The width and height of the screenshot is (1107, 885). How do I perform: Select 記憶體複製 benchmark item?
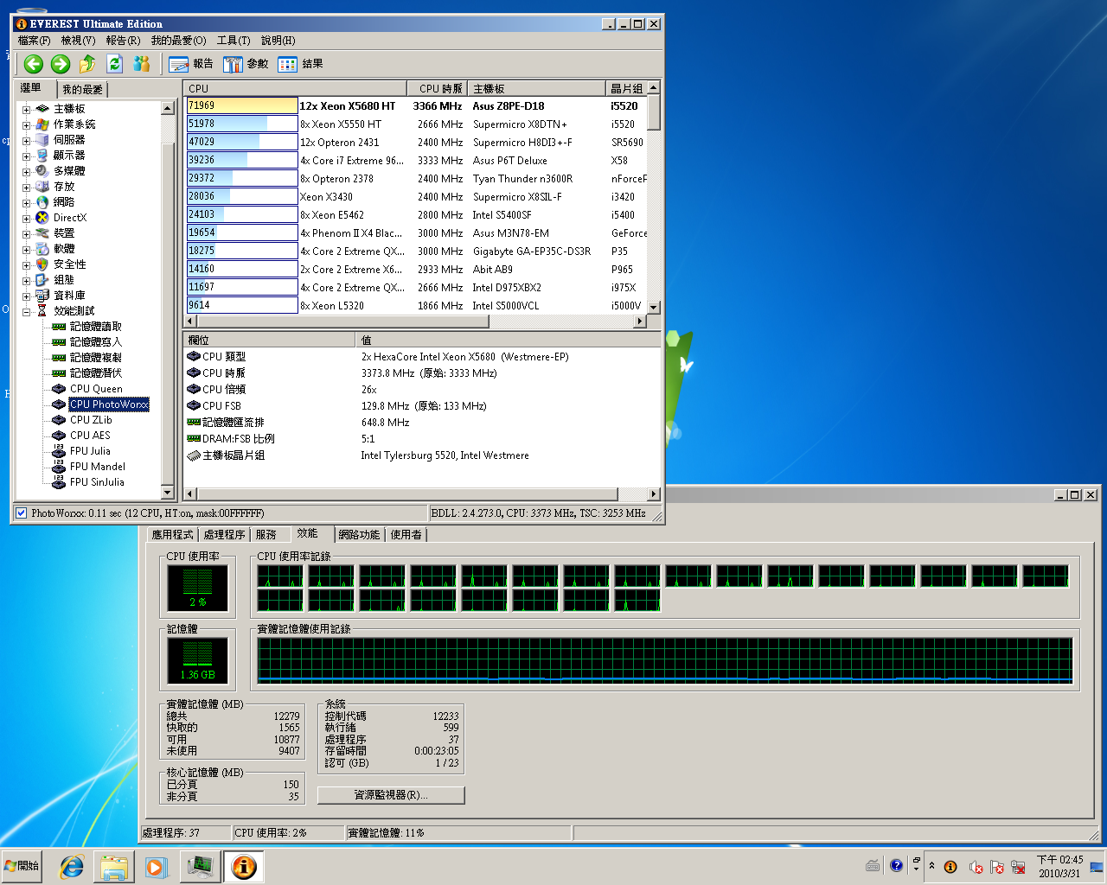pos(96,358)
